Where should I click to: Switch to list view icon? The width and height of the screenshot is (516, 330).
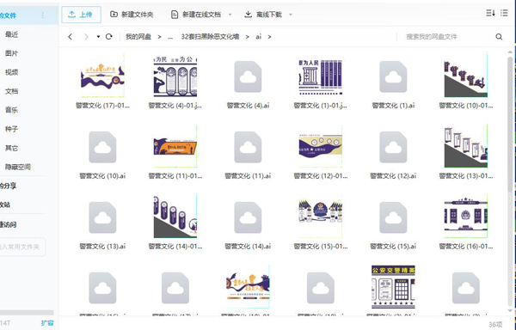coord(504,13)
